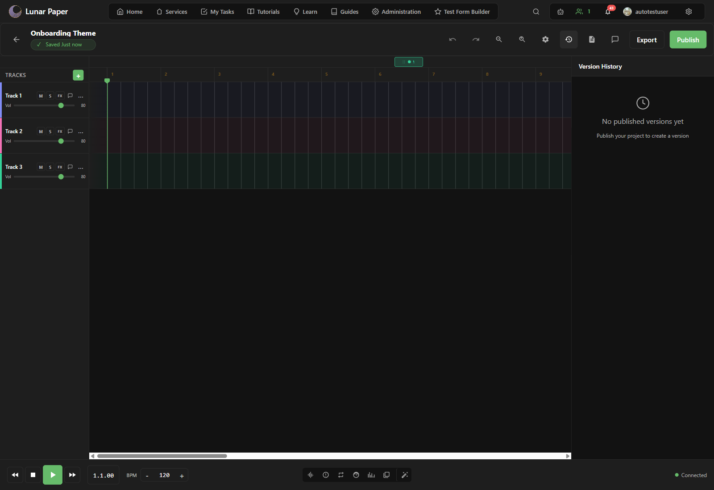This screenshot has height=490, width=714.
Task: Adjust Track 3 volume slider
Action: click(44, 177)
